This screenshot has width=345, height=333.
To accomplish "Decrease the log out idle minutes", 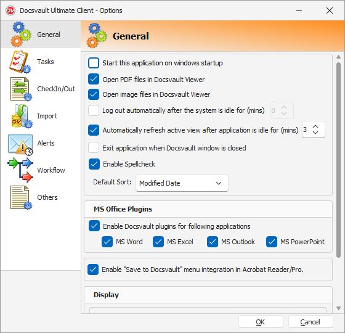I will pos(284,113).
